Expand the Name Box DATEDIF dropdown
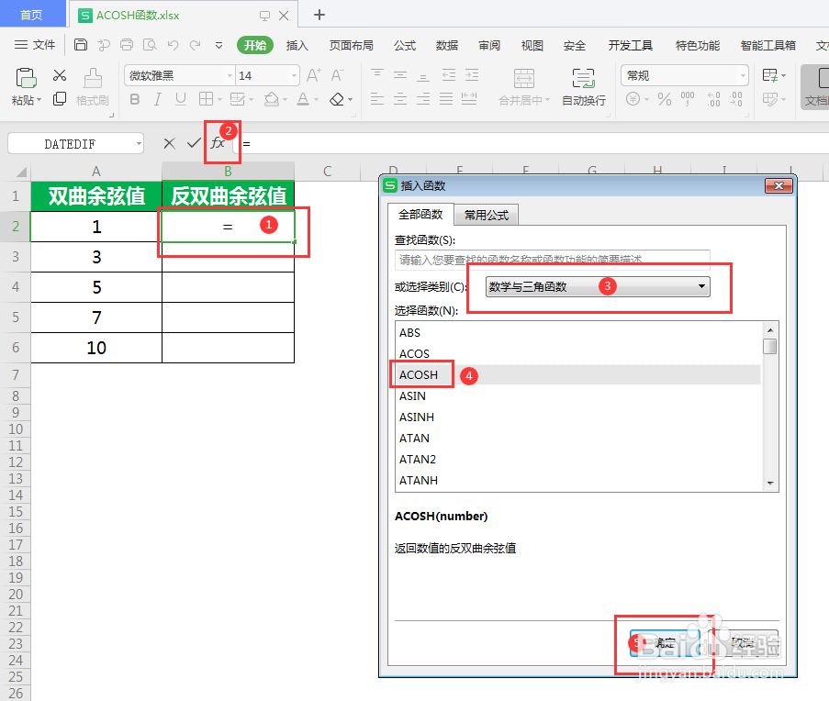 pos(139,144)
